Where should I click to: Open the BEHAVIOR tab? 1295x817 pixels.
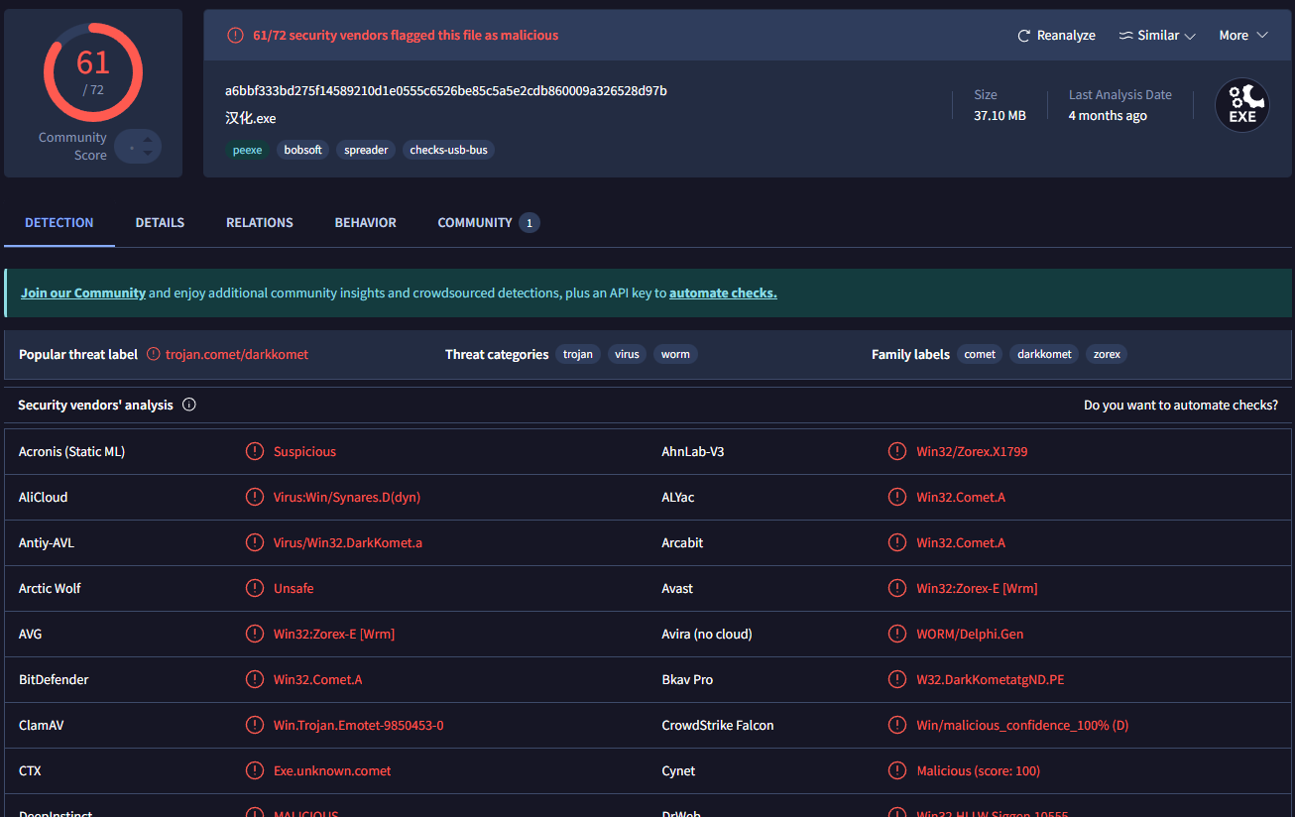click(365, 223)
